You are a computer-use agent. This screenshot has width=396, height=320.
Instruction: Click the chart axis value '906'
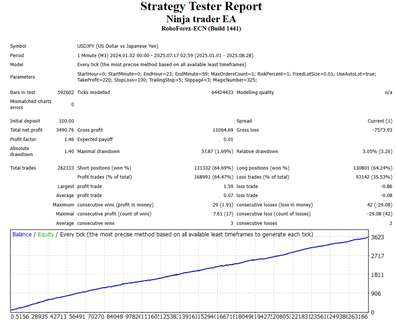pyautogui.click(x=376, y=294)
